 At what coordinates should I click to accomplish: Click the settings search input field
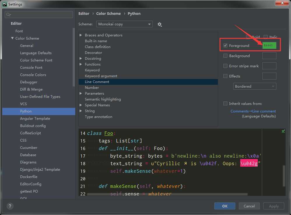tap(41, 15)
